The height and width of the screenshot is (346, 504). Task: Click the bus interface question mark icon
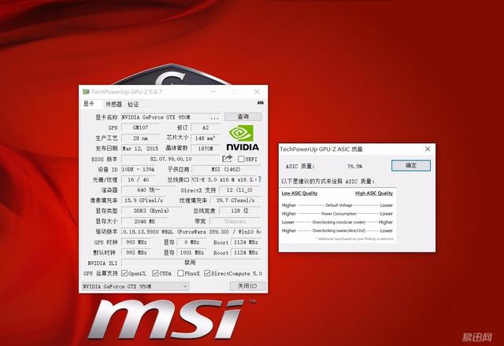point(260,179)
